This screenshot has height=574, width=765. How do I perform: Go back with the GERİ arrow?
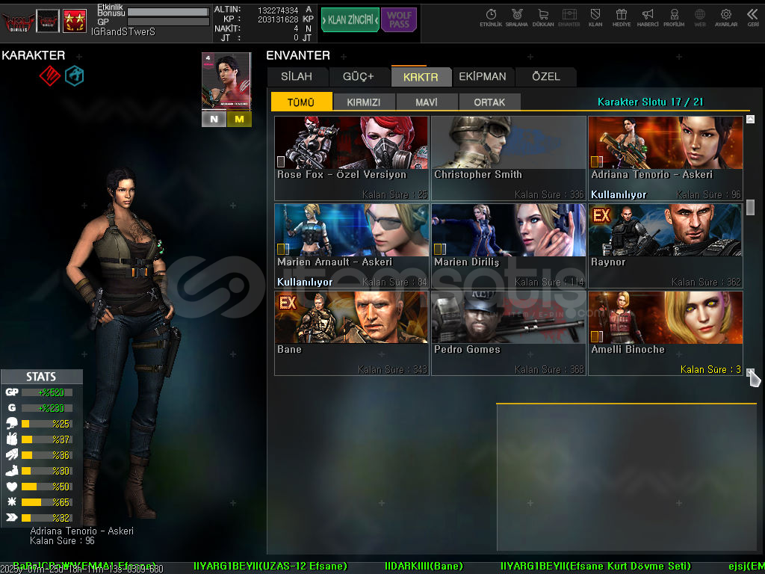click(753, 18)
